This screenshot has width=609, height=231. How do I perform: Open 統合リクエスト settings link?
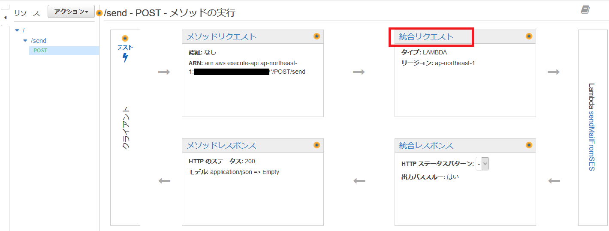(x=426, y=37)
